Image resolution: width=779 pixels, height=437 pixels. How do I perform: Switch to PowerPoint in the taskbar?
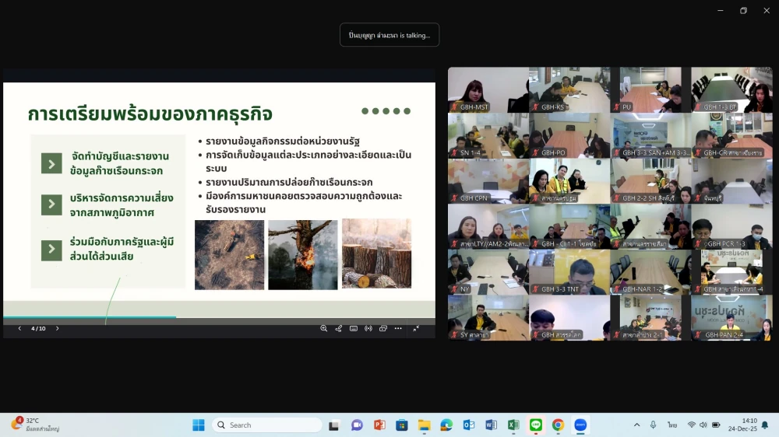(x=379, y=425)
